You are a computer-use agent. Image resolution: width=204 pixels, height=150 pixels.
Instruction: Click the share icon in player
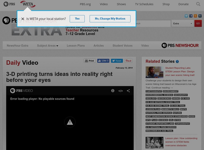click(x=128, y=91)
